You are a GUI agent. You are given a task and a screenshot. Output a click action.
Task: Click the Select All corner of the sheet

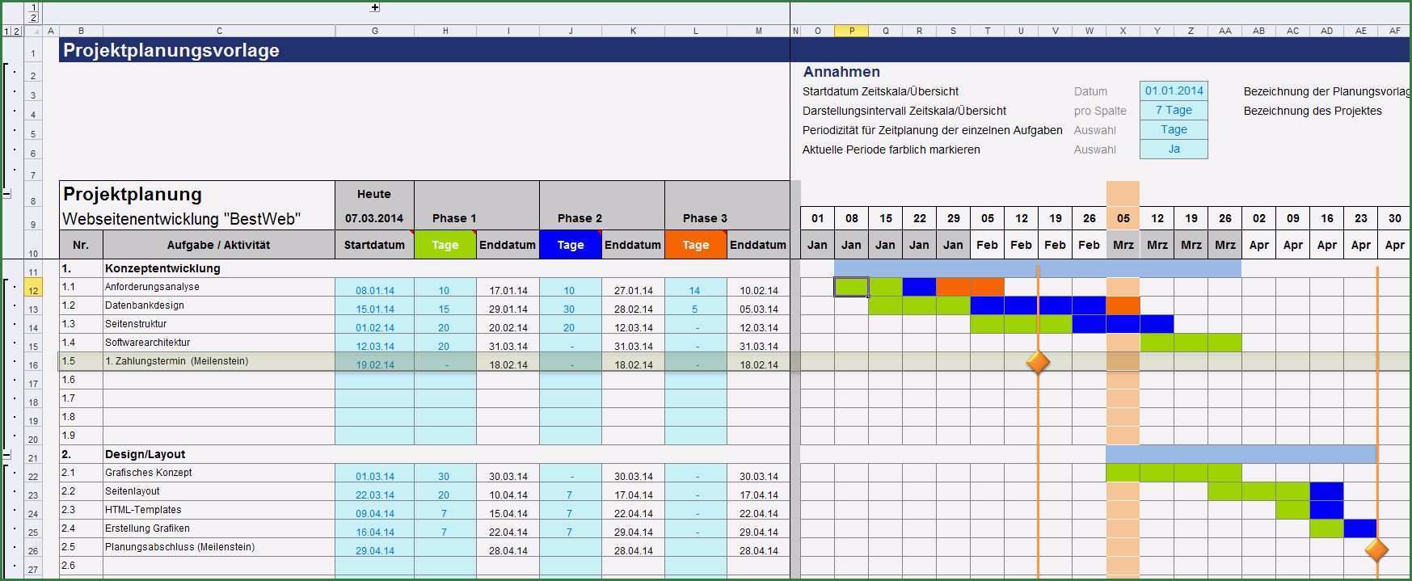pyautogui.click(x=33, y=32)
